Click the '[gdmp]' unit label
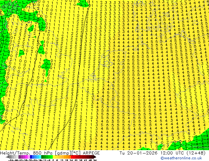This screenshot has height=161, width=209. coord(63,153)
